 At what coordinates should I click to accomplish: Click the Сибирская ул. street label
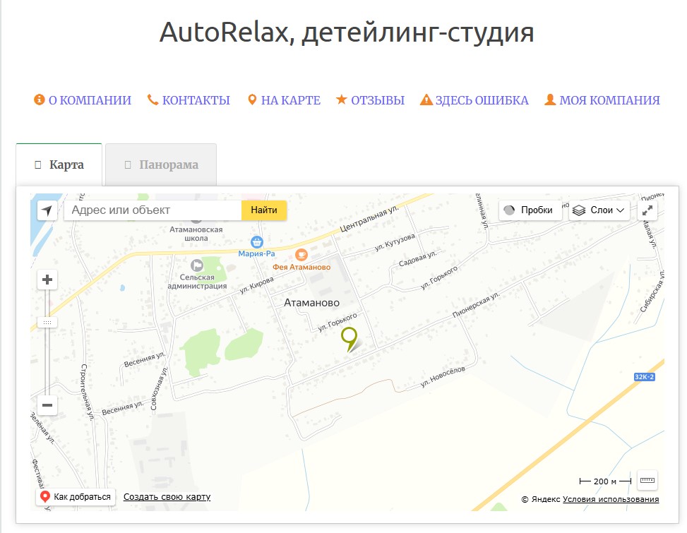[x=652, y=292]
